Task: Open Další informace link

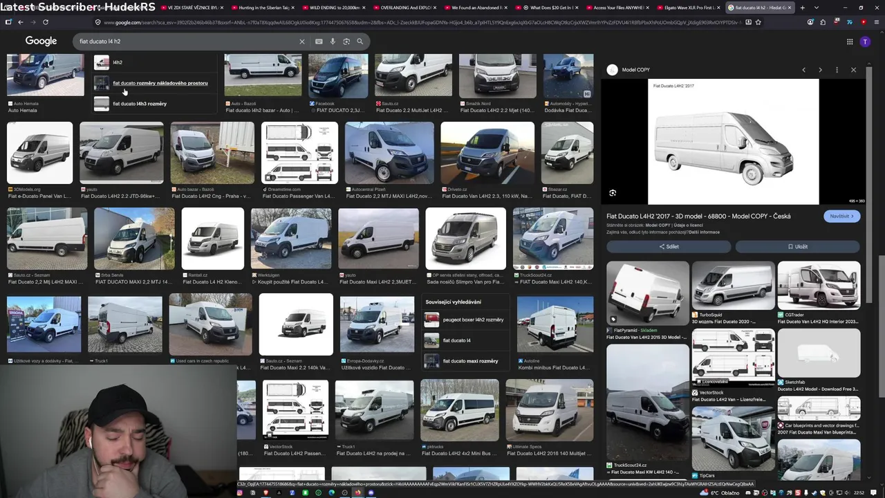Action: [x=703, y=232]
